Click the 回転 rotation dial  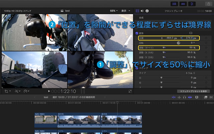[x=178, y=43]
